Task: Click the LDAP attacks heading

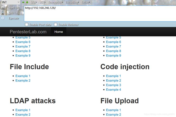Action: click(33, 101)
